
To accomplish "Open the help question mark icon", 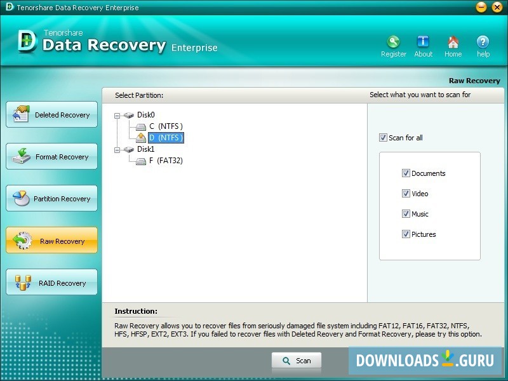I will point(483,42).
